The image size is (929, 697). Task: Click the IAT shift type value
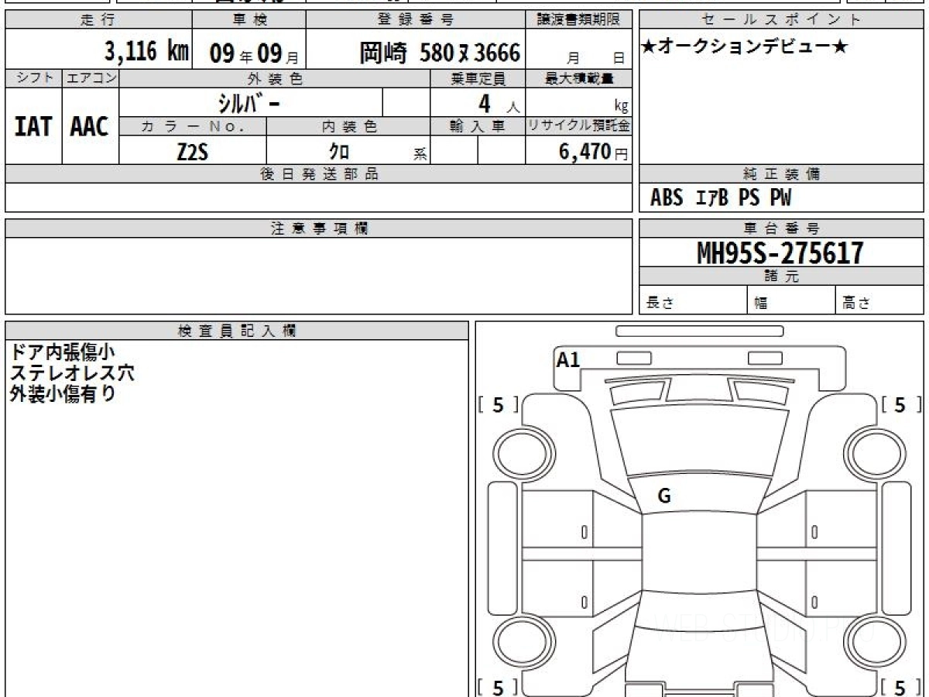tap(33, 127)
